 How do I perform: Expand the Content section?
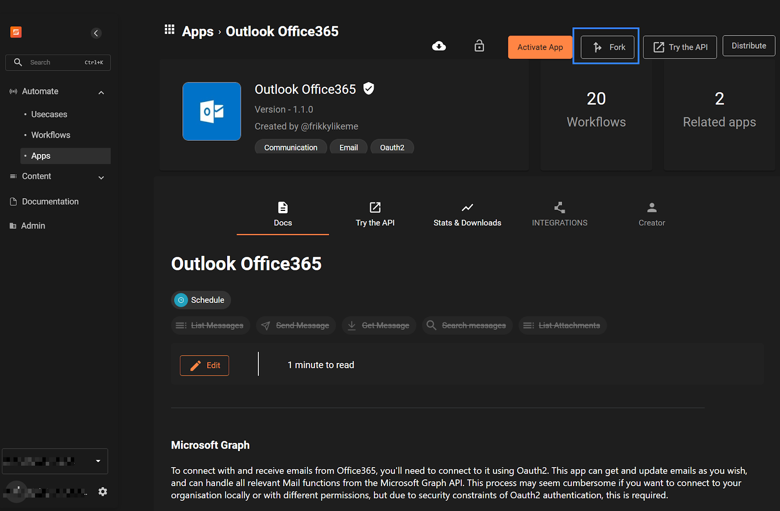coord(101,177)
